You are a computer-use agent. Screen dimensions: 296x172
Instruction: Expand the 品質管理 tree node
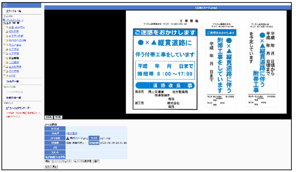(x=3, y=71)
